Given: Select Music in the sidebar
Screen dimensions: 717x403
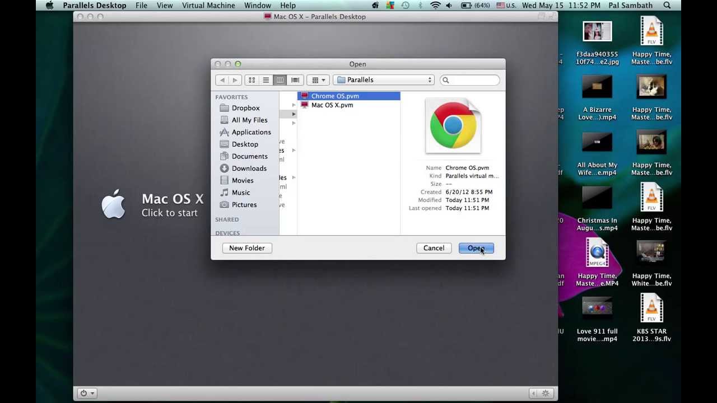Looking at the screenshot, I should pos(240,193).
